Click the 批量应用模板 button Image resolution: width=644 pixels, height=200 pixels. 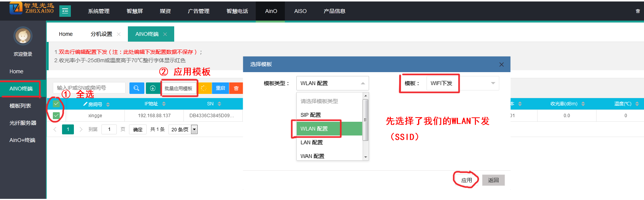pos(178,88)
